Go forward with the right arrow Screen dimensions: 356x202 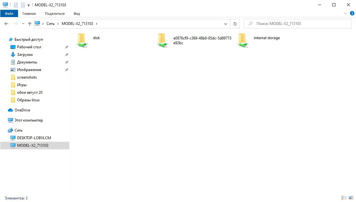coord(16,24)
